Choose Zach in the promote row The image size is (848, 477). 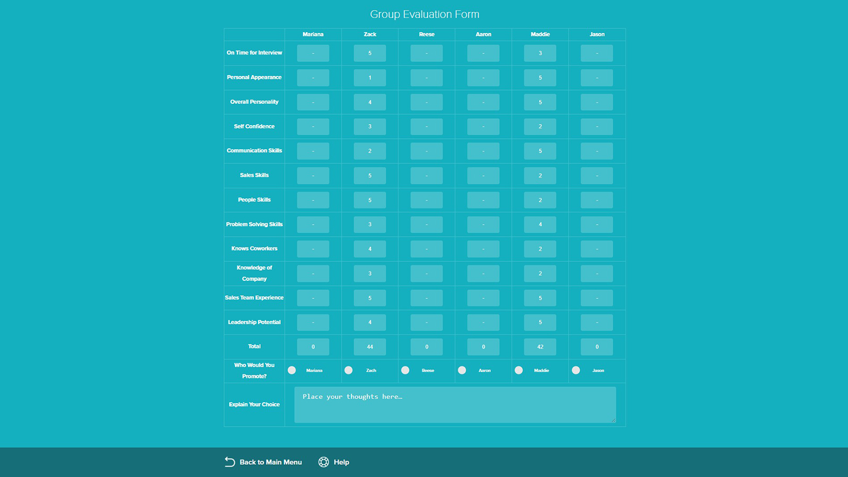point(349,370)
